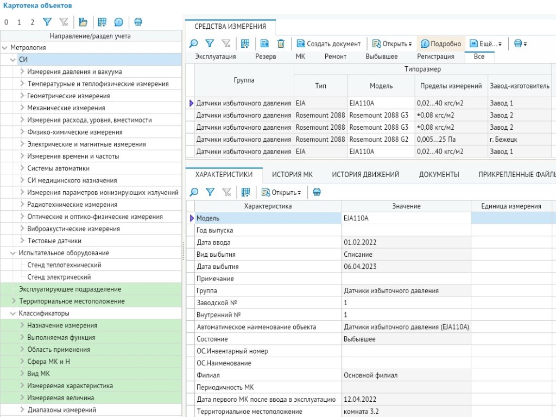
Task: Select Стенд теплотехнический tree item
Action: (64, 265)
